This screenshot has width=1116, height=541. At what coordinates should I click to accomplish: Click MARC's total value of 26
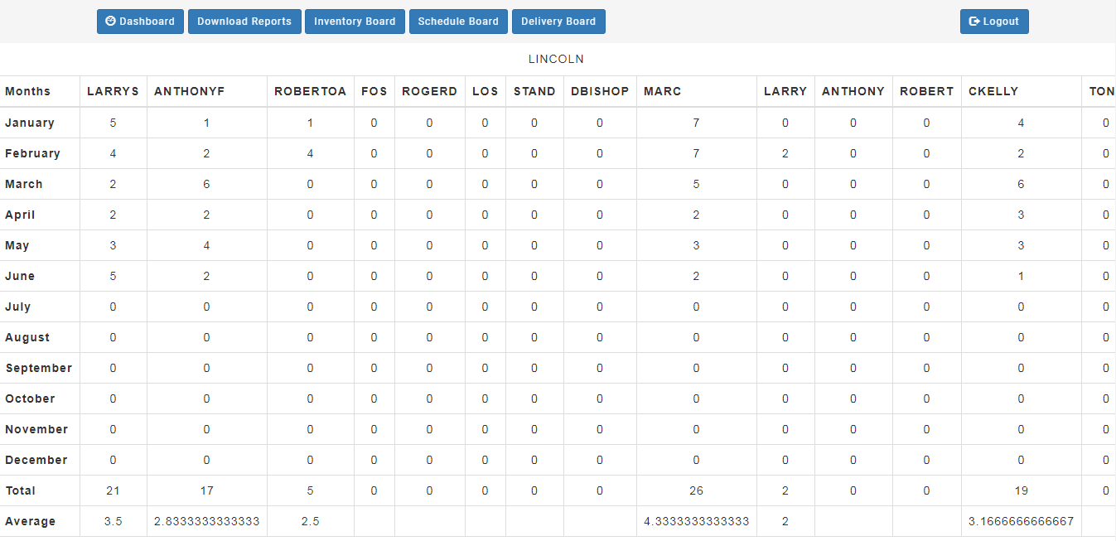pos(696,490)
